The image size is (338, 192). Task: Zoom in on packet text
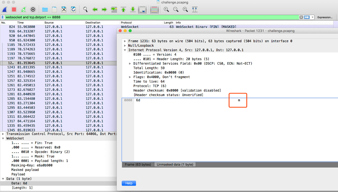[x=166, y=10]
